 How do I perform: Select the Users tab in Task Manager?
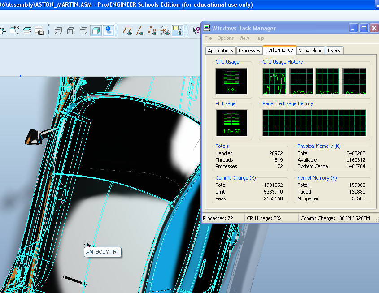point(334,51)
